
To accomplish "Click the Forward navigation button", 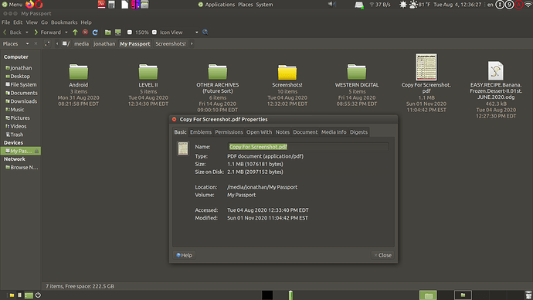I will 48,32.
